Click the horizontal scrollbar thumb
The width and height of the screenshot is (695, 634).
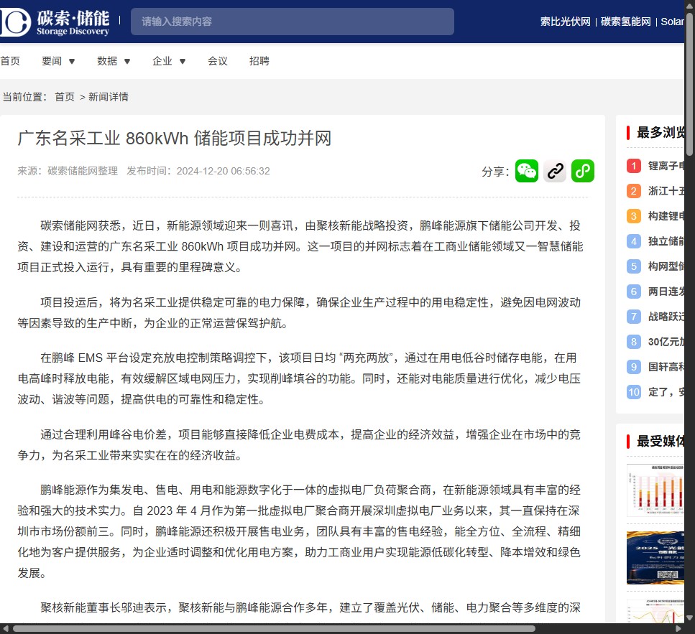click(x=274, y=629)
